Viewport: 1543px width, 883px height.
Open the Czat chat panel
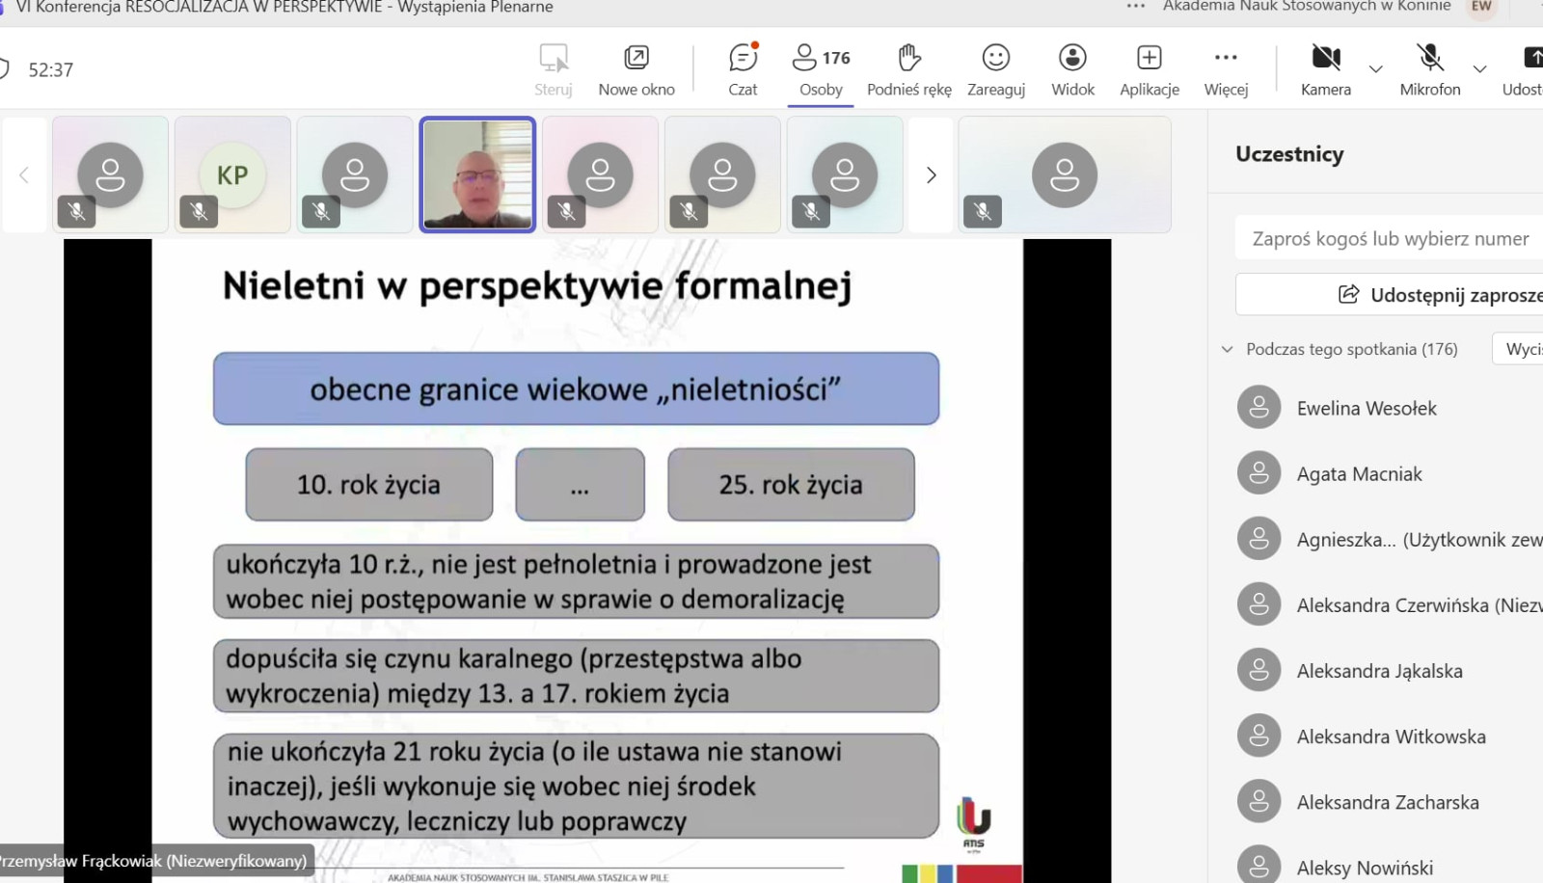pos(743,69)
